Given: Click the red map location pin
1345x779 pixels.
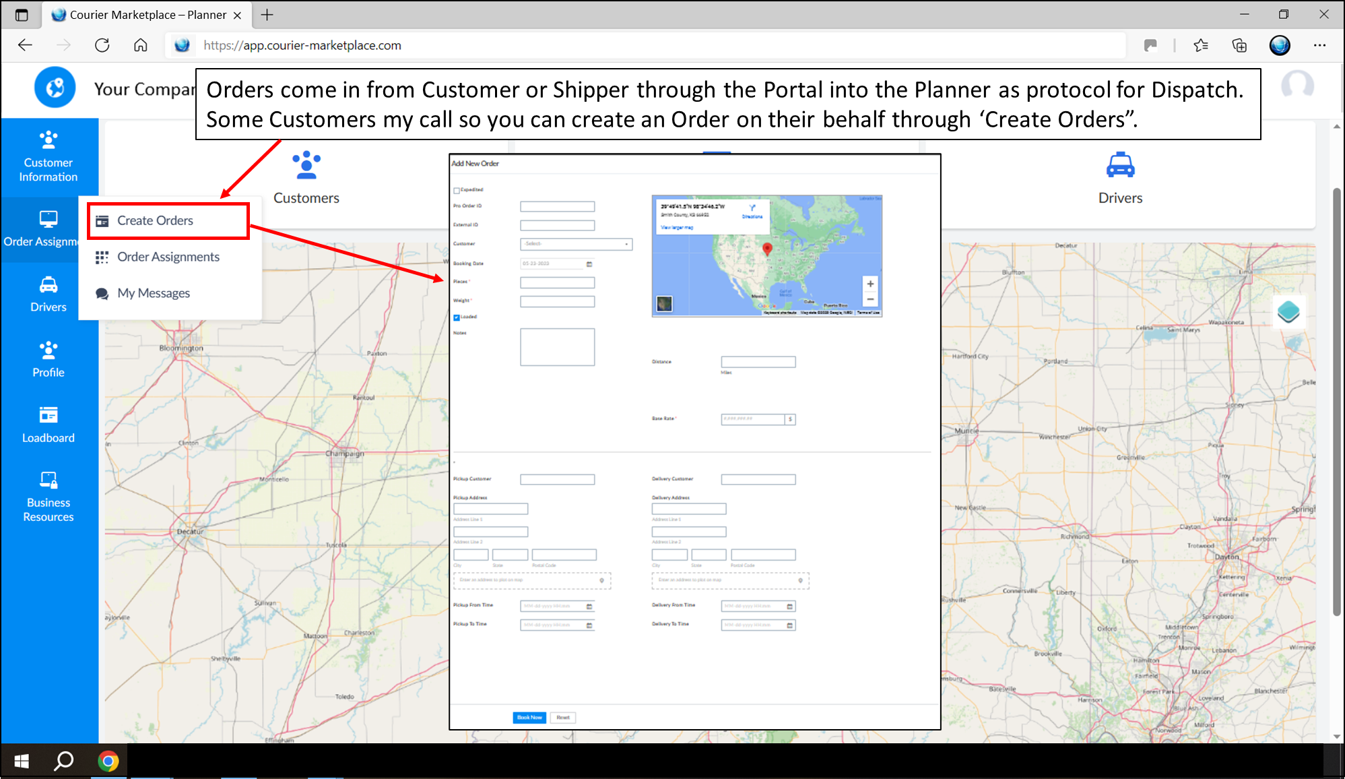Looking at the screenshot, I should pos(767,249).
